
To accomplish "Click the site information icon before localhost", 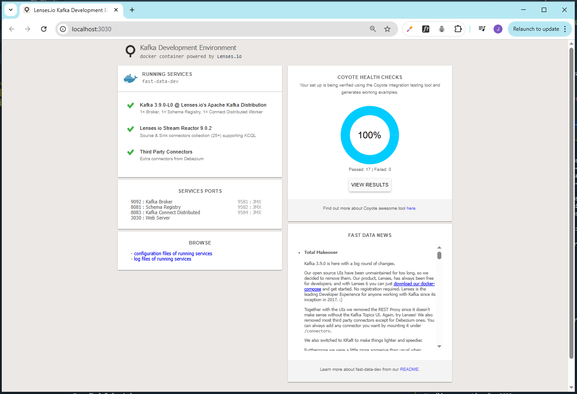I will coord(63,29).
